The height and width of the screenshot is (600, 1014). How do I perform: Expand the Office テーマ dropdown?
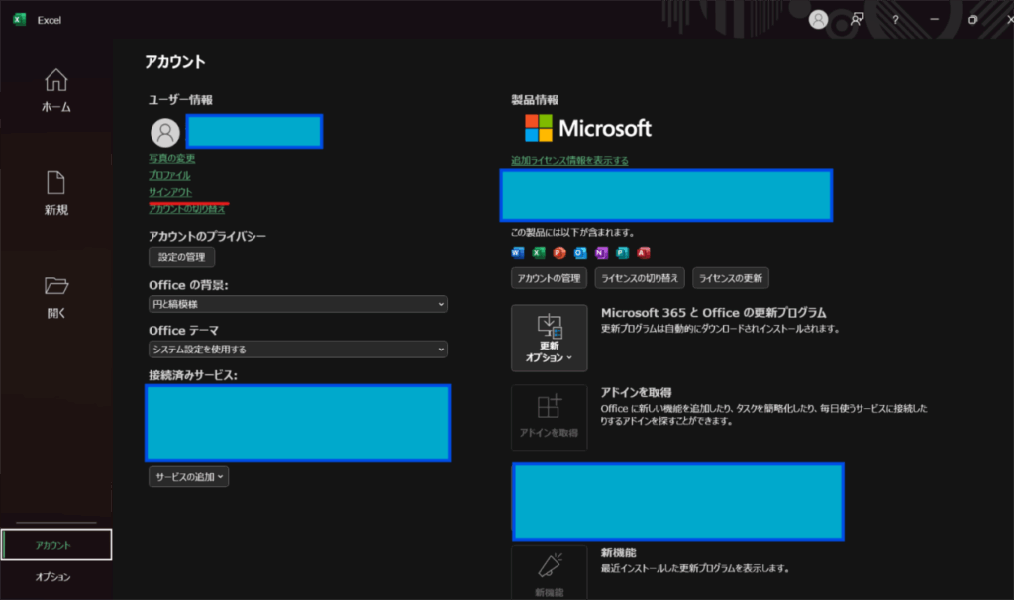[297, 350]
